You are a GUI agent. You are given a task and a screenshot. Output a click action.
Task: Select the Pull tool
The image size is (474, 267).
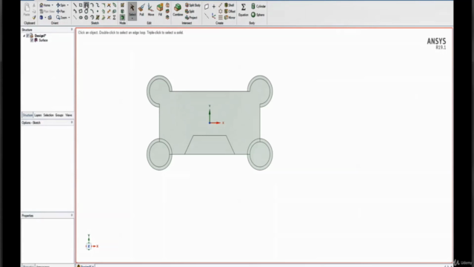pos(141,10)
